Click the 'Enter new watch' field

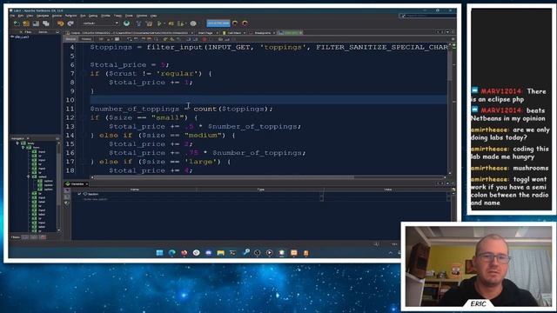point(95,199)
